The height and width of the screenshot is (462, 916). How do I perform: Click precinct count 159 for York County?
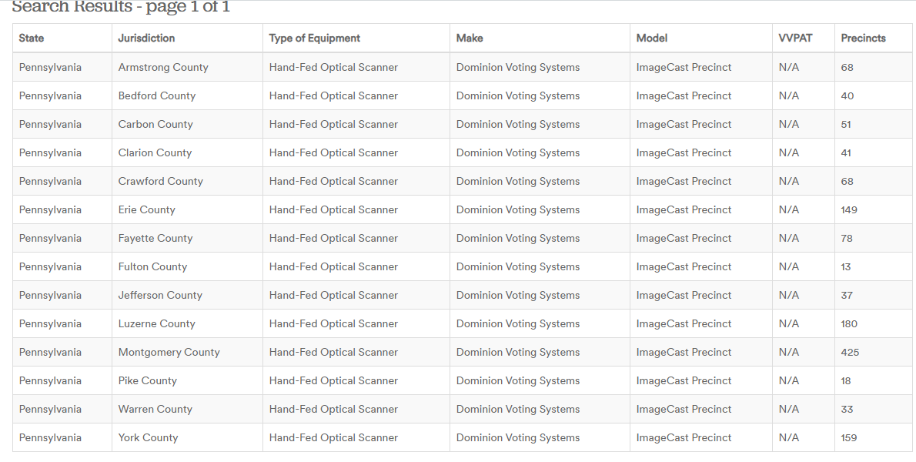pos(849,438)
